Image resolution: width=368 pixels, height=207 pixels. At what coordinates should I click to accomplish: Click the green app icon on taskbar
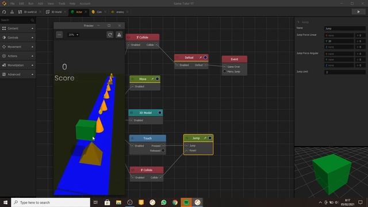(x=186, y=202)
